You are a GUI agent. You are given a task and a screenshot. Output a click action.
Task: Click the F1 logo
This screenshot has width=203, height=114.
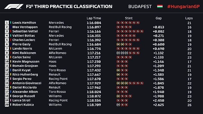click(14, 6)
